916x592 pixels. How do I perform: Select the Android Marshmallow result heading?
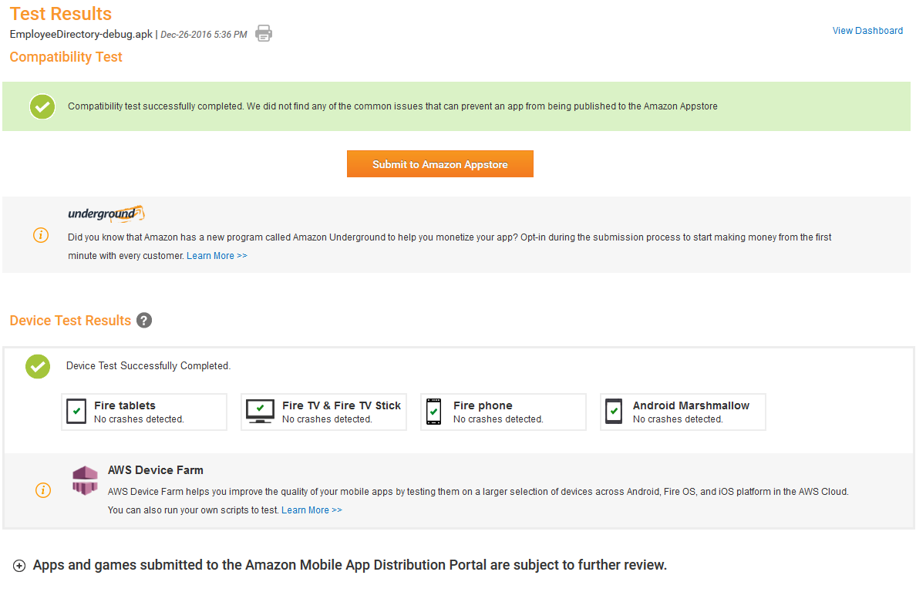[691, 405]
